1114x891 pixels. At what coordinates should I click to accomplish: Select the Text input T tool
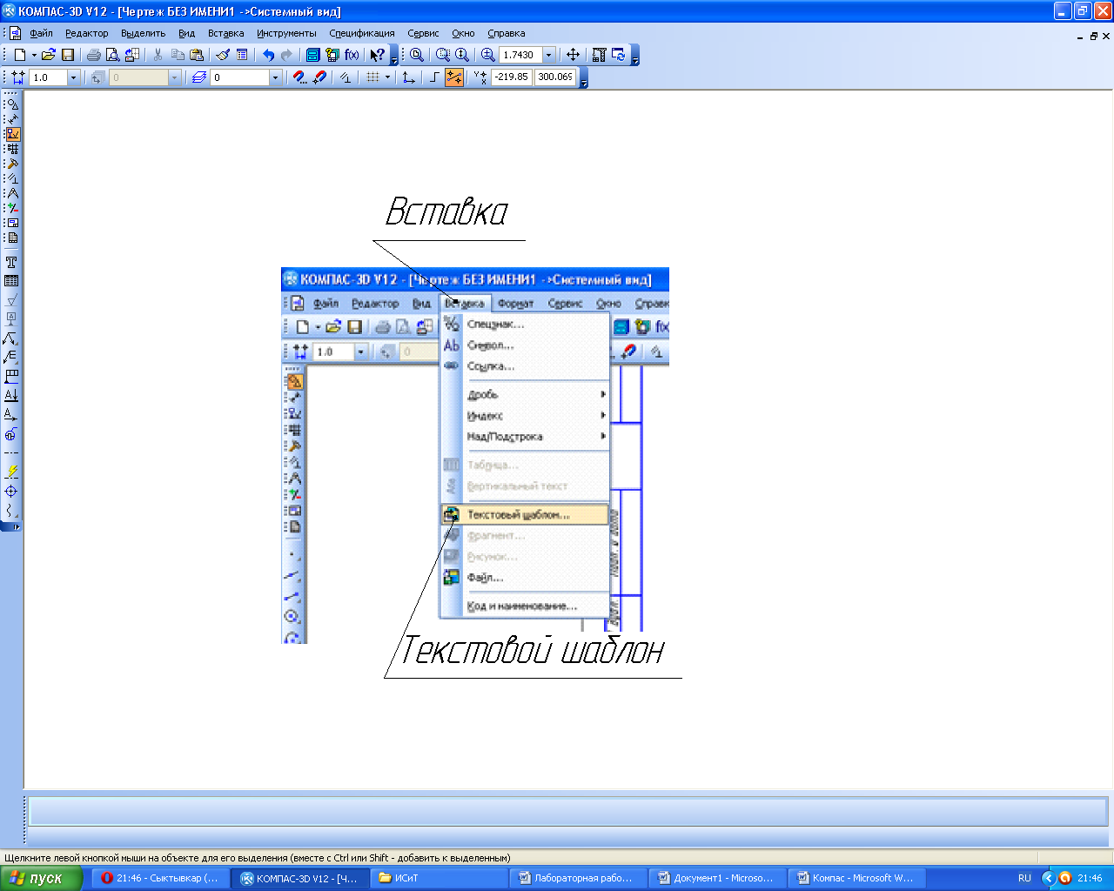coord(11,262)
